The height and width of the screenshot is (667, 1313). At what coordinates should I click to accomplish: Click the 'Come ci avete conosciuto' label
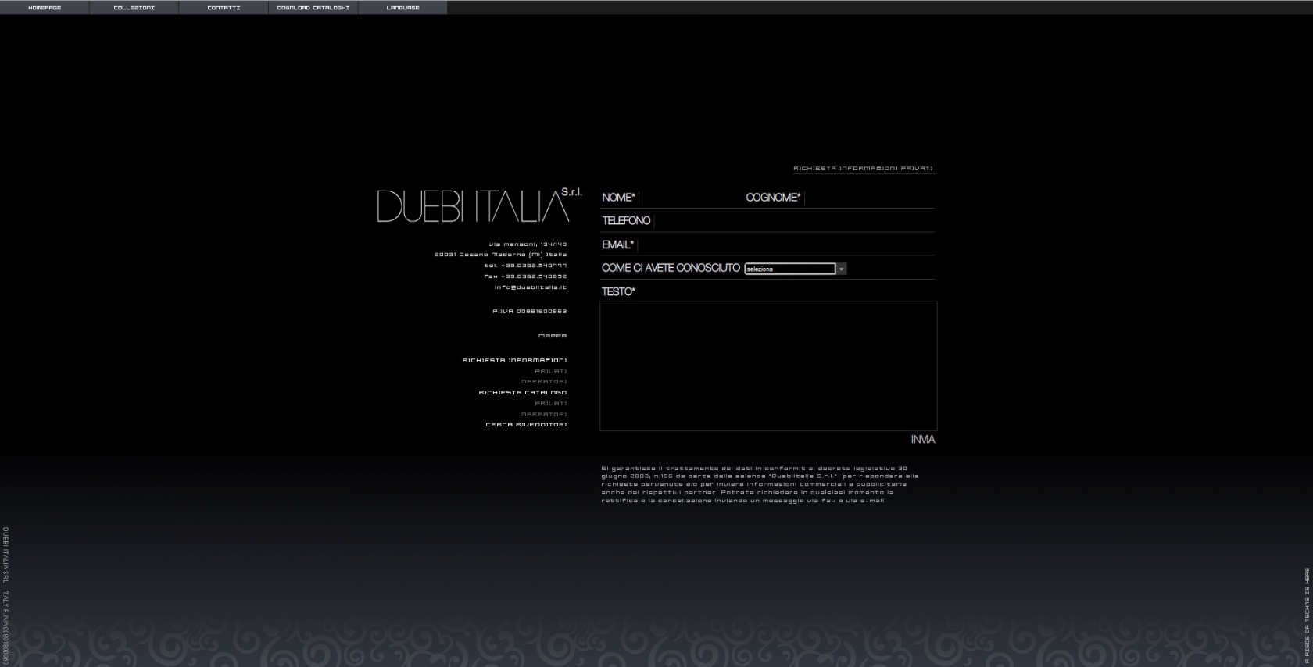coord(671,268)
